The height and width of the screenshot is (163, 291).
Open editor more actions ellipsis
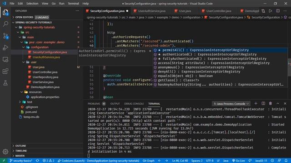click(x=285, y=11)
